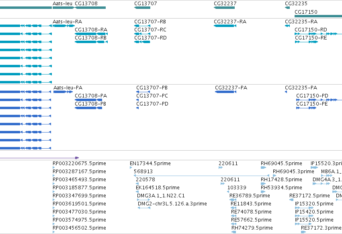Select protein Aats-leu-PA
The height and width of the screenshot is (234, 342).
68,88
